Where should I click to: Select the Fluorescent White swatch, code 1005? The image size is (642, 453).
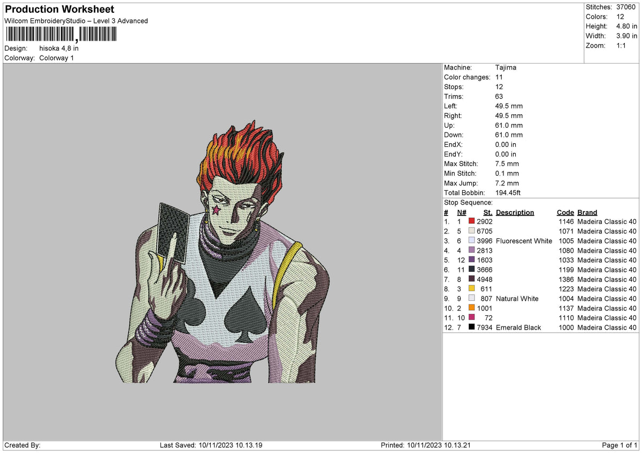[472, 240]
